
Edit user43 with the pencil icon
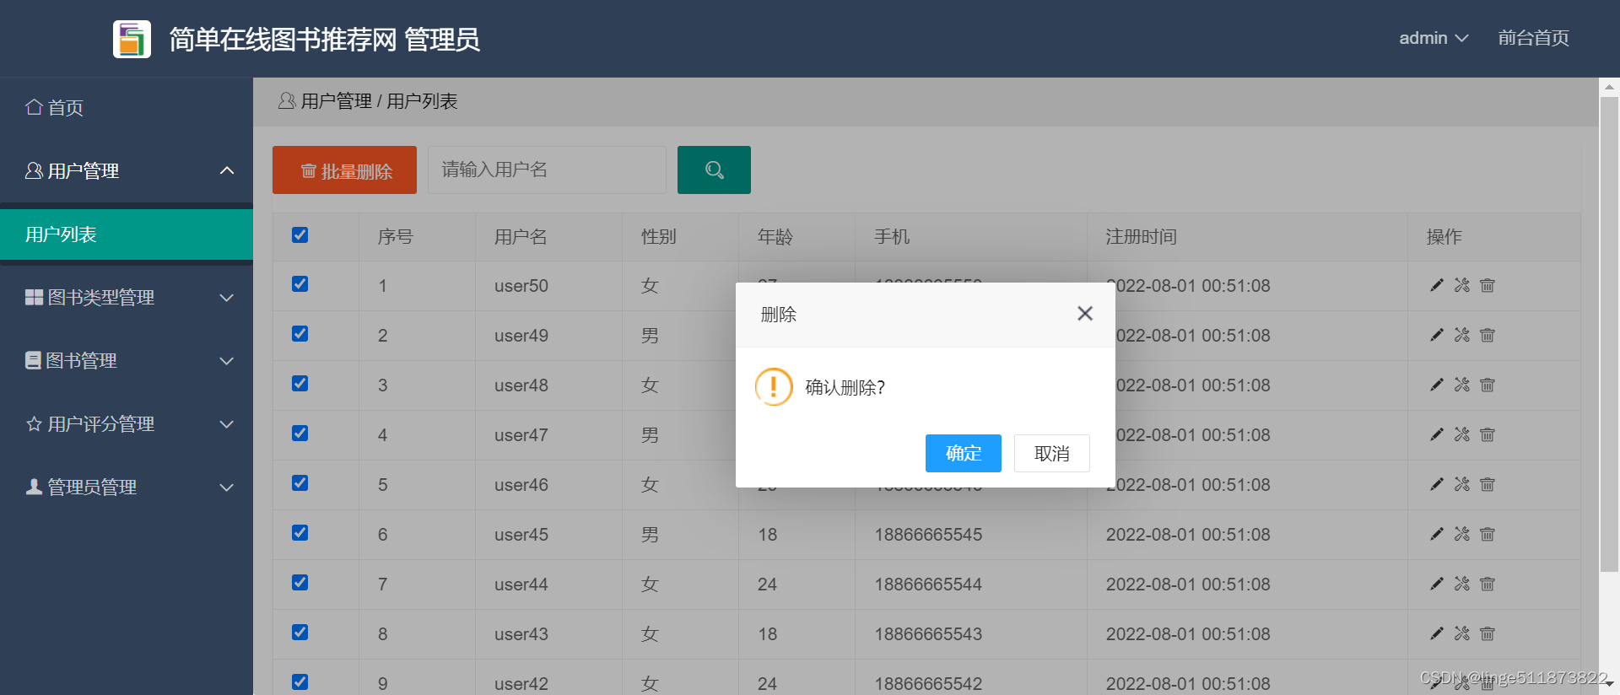(1437, 633)
